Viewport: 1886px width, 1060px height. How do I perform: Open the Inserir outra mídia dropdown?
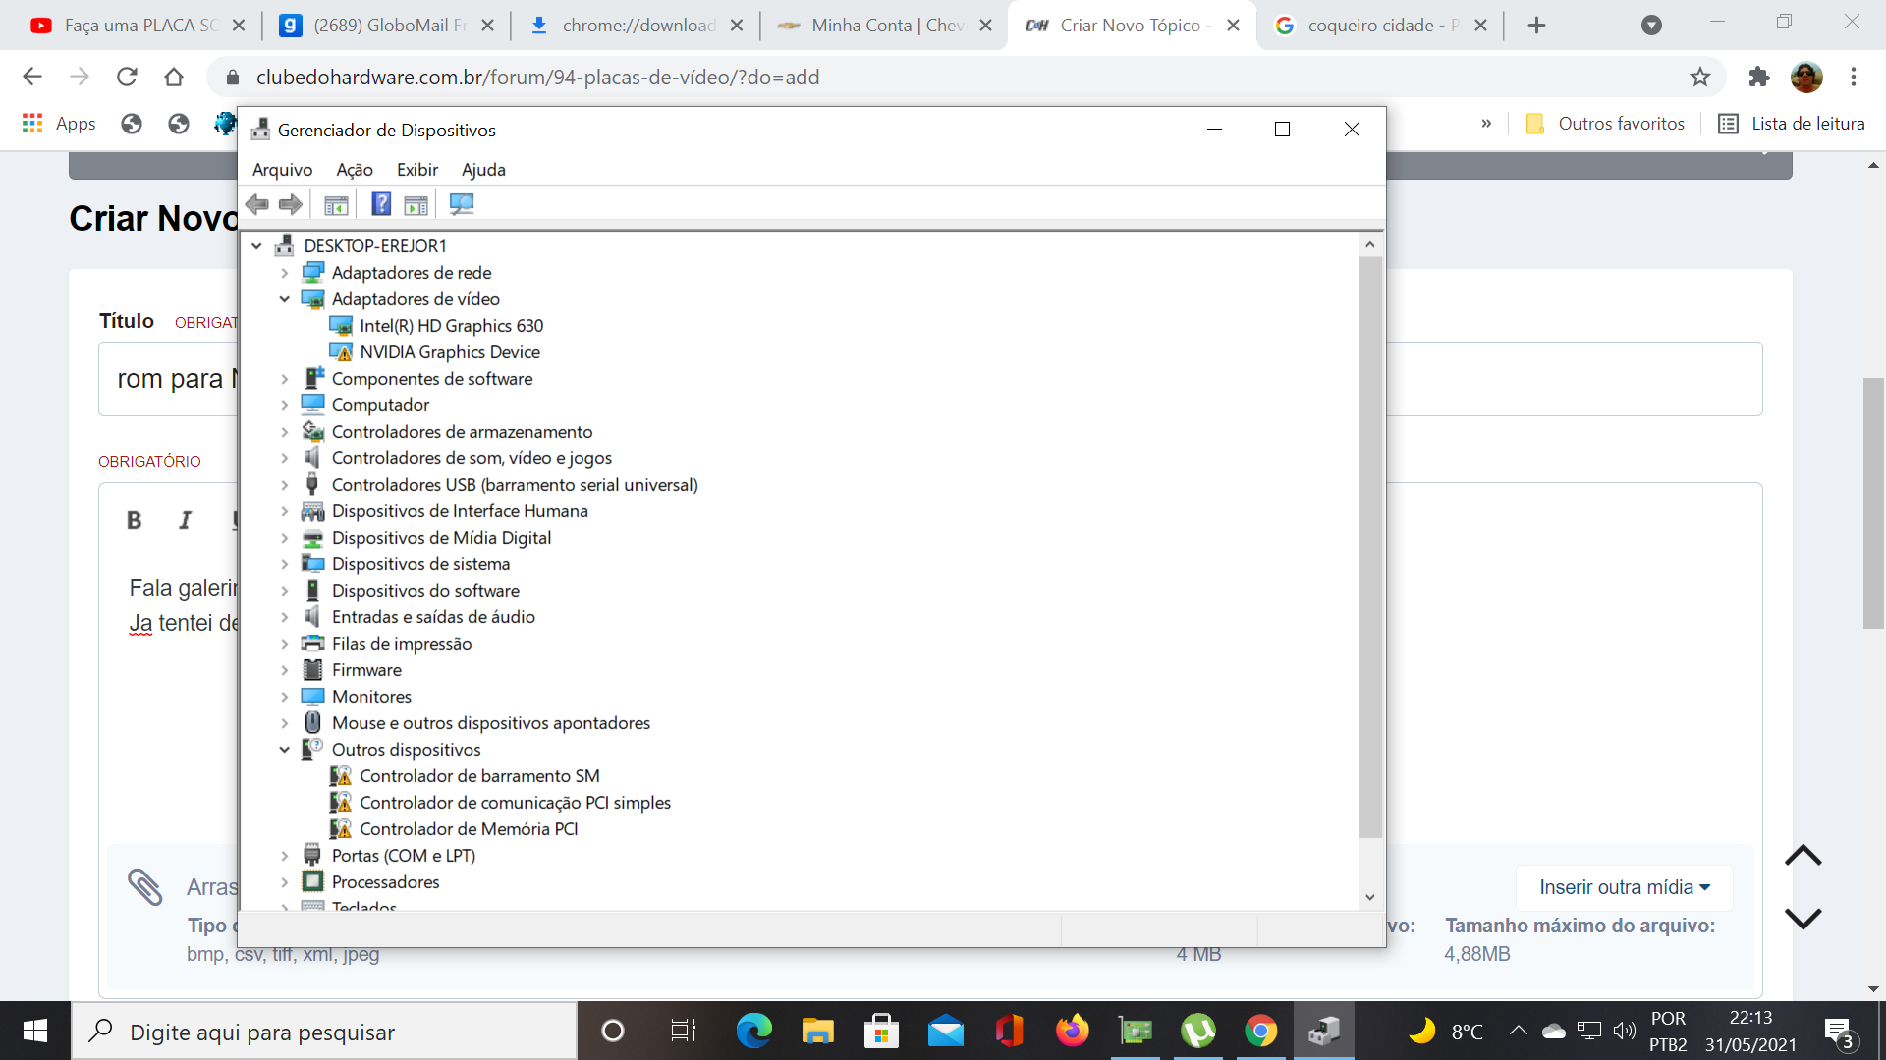(1625, 887)
